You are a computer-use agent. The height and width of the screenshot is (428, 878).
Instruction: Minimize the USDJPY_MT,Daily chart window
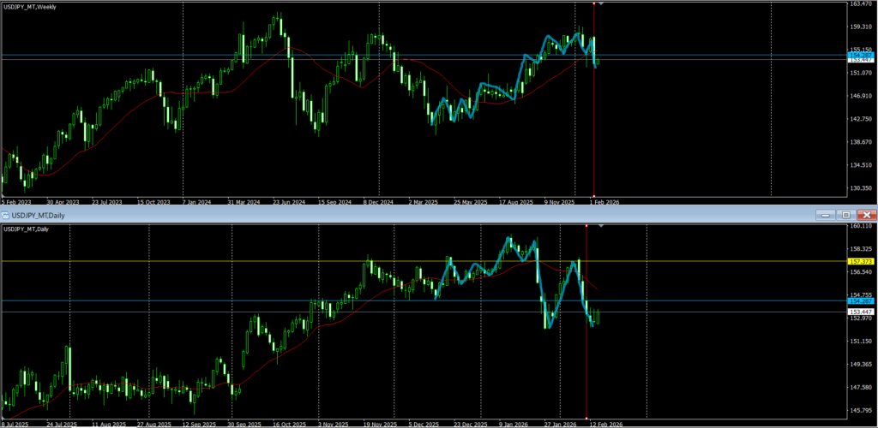[x=826, y=215]
